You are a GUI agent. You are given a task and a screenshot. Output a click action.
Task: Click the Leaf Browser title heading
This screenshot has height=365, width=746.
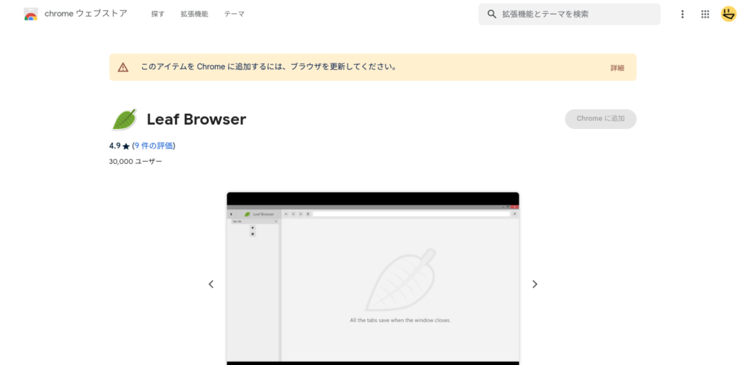pyautogui.click(x=196, y=119)
